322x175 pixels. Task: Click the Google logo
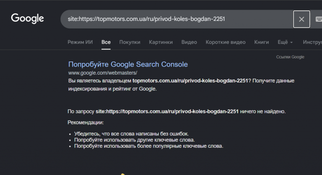[27, 19]
